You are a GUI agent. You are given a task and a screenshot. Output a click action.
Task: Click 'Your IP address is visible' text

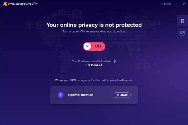pyautogui.click(x=92, y=61)
